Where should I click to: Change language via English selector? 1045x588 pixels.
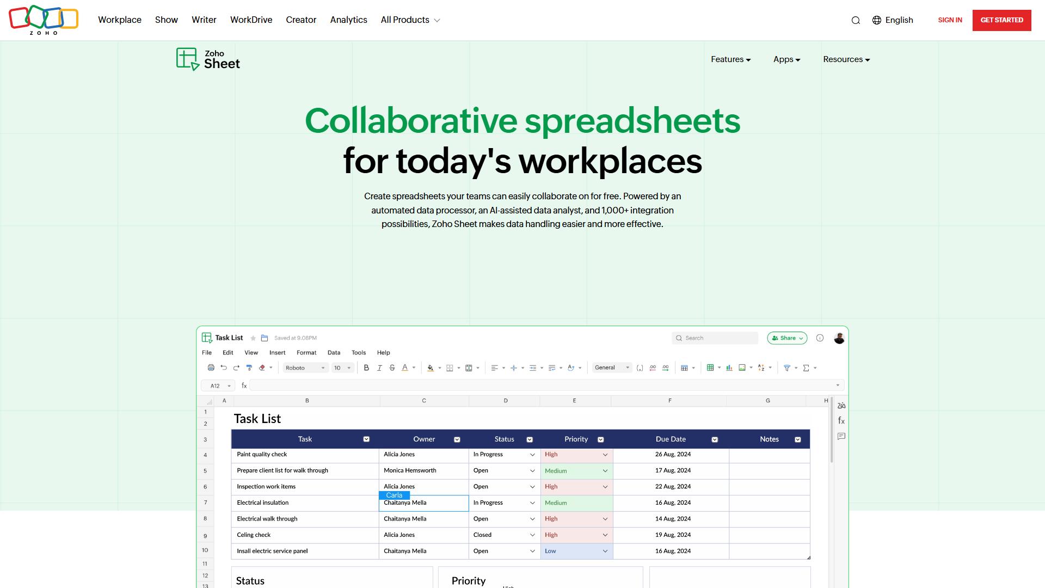pos(893,20)
